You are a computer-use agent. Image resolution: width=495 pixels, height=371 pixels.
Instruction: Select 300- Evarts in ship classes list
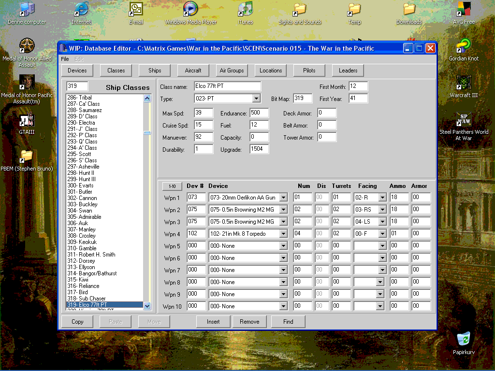81,185
